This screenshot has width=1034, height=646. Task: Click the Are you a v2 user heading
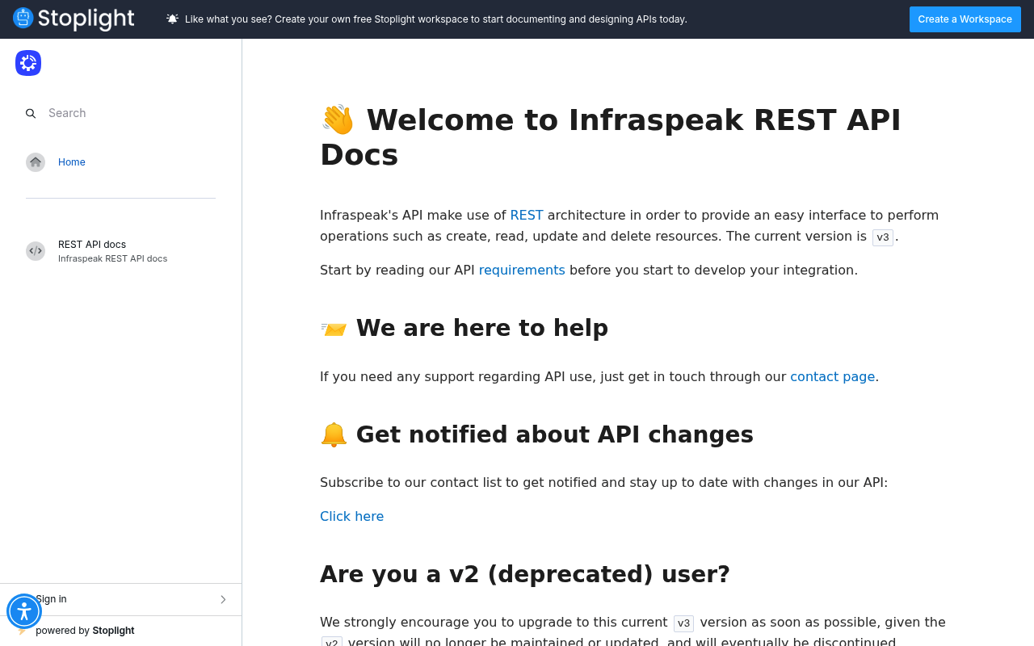click(x=525, y=574)
